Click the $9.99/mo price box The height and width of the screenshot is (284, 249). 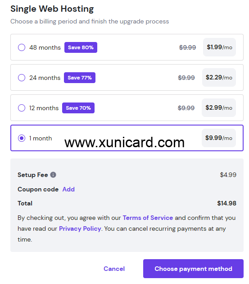tap(219, 138)
